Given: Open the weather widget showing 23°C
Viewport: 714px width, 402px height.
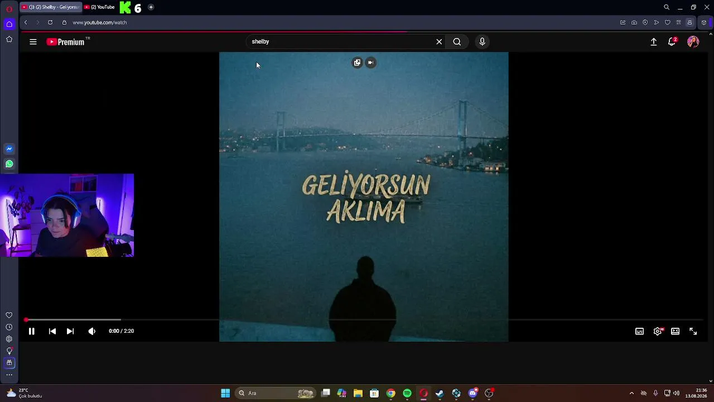Looking at the screenshot, I should [x=23, y=393].
